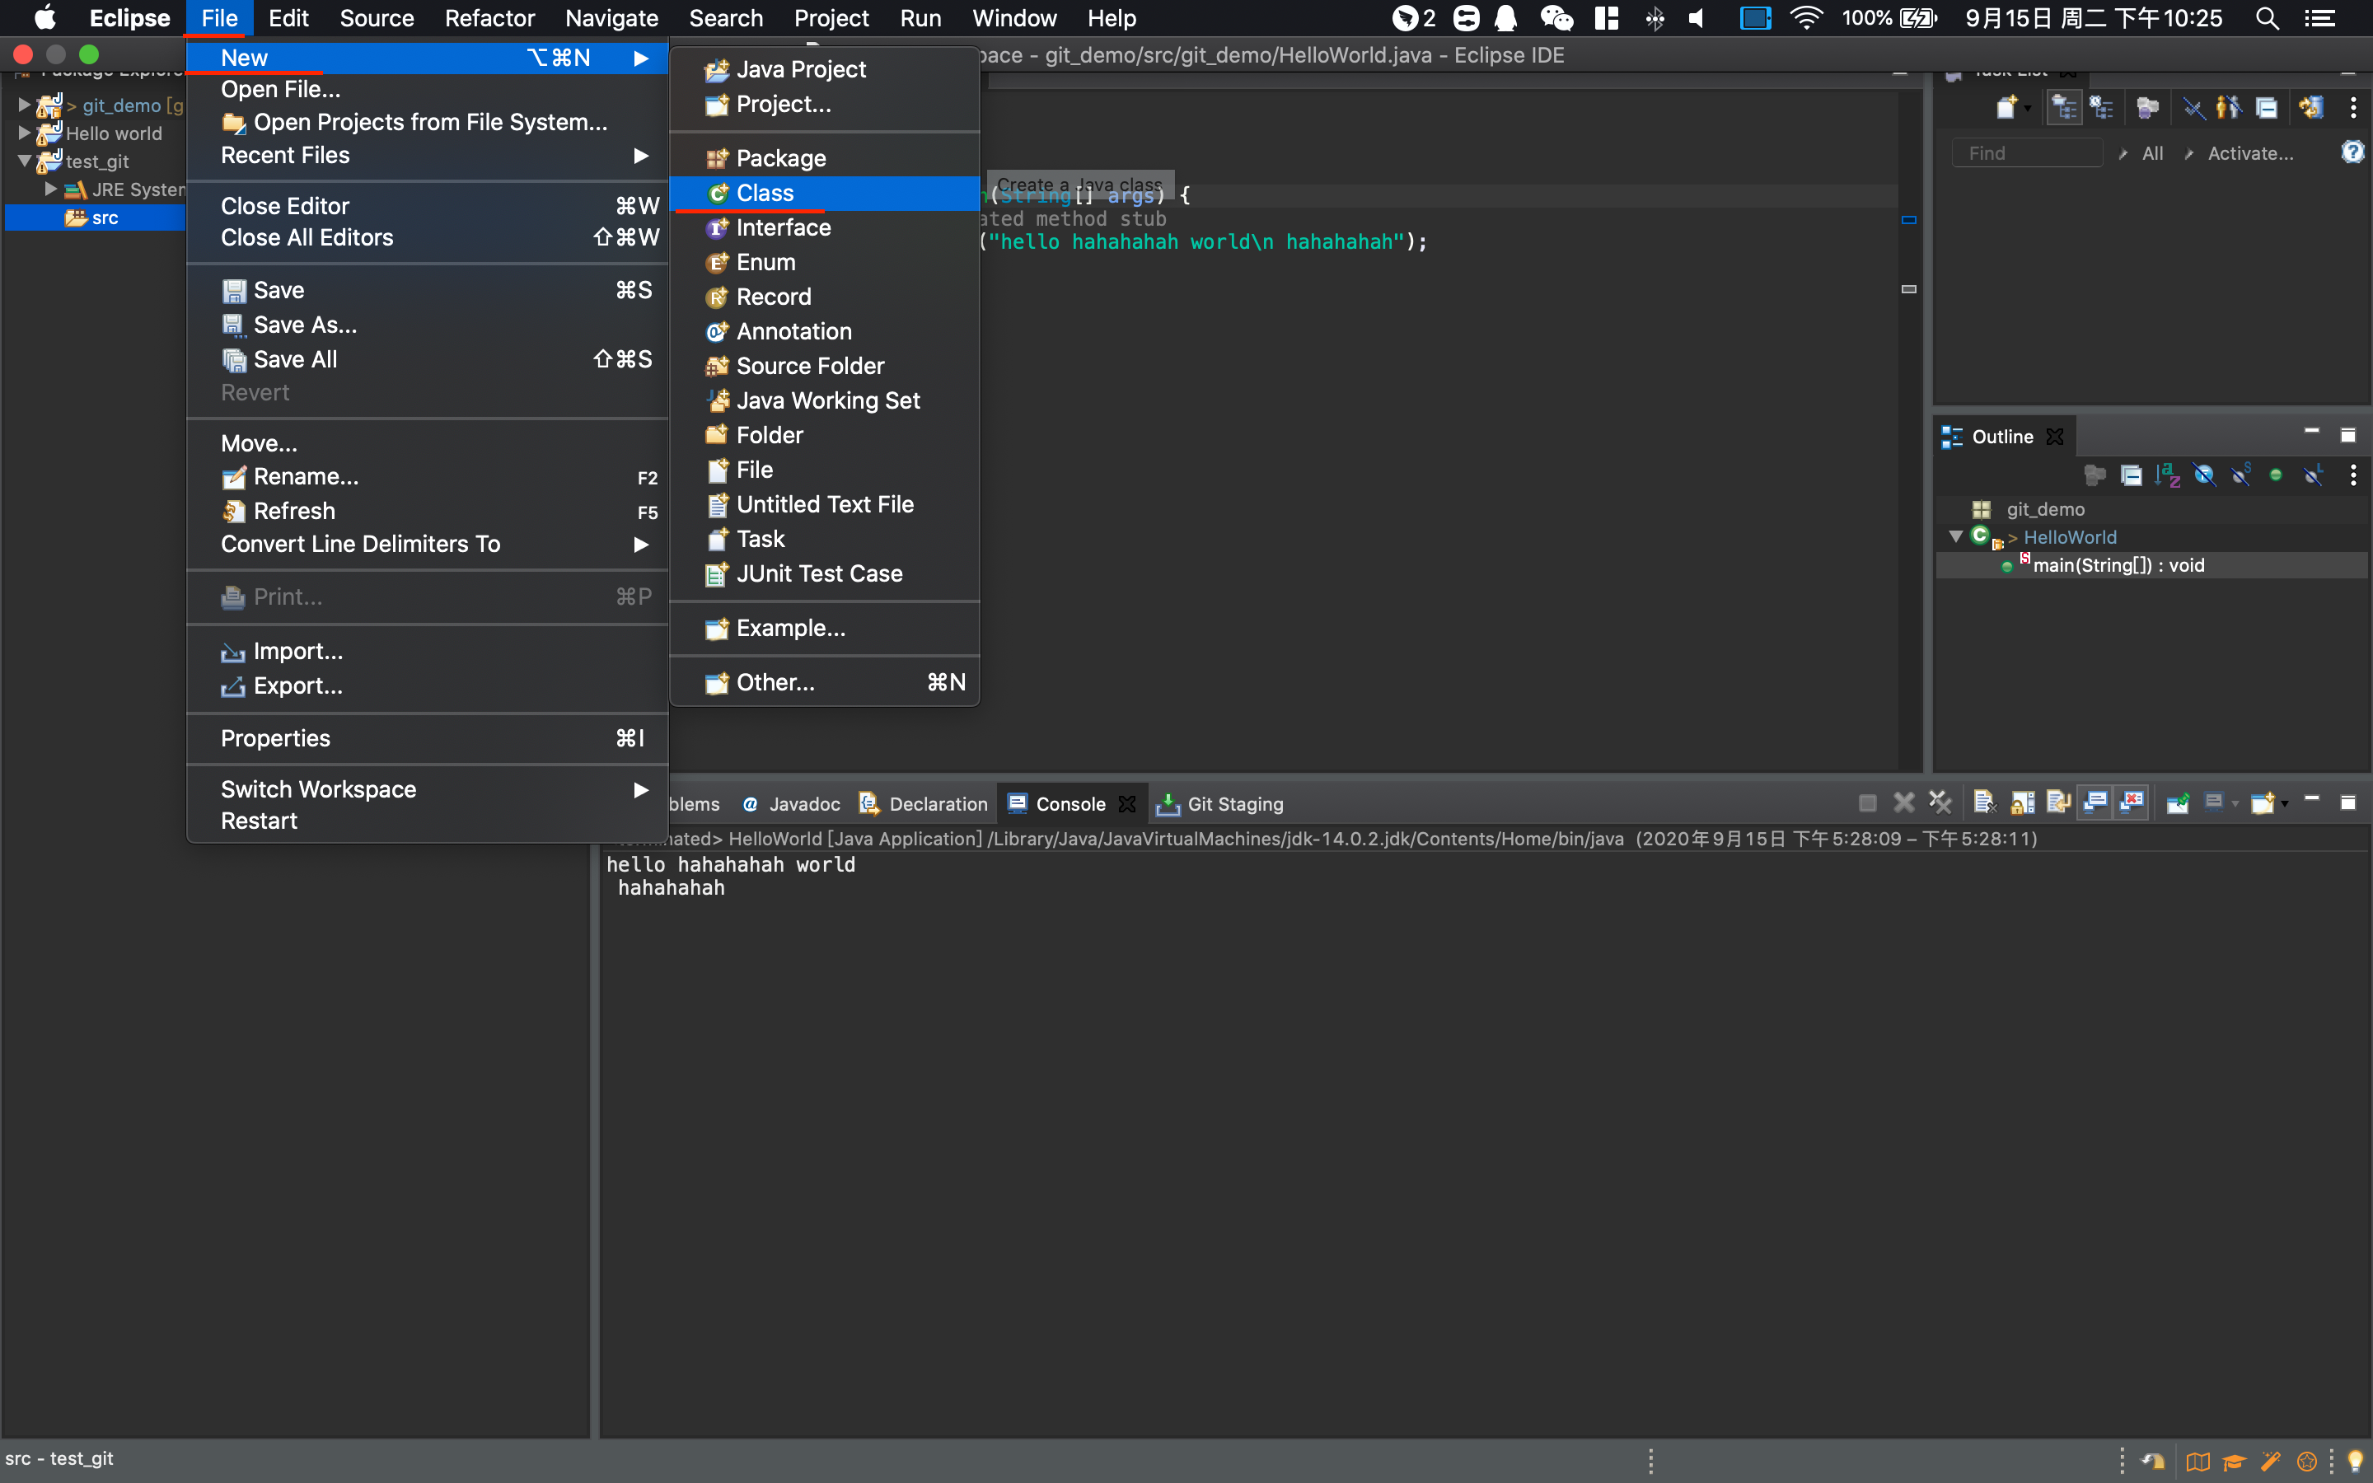
Task: Open the macOS Spotlight search icon
Action: click(2267, 17)
